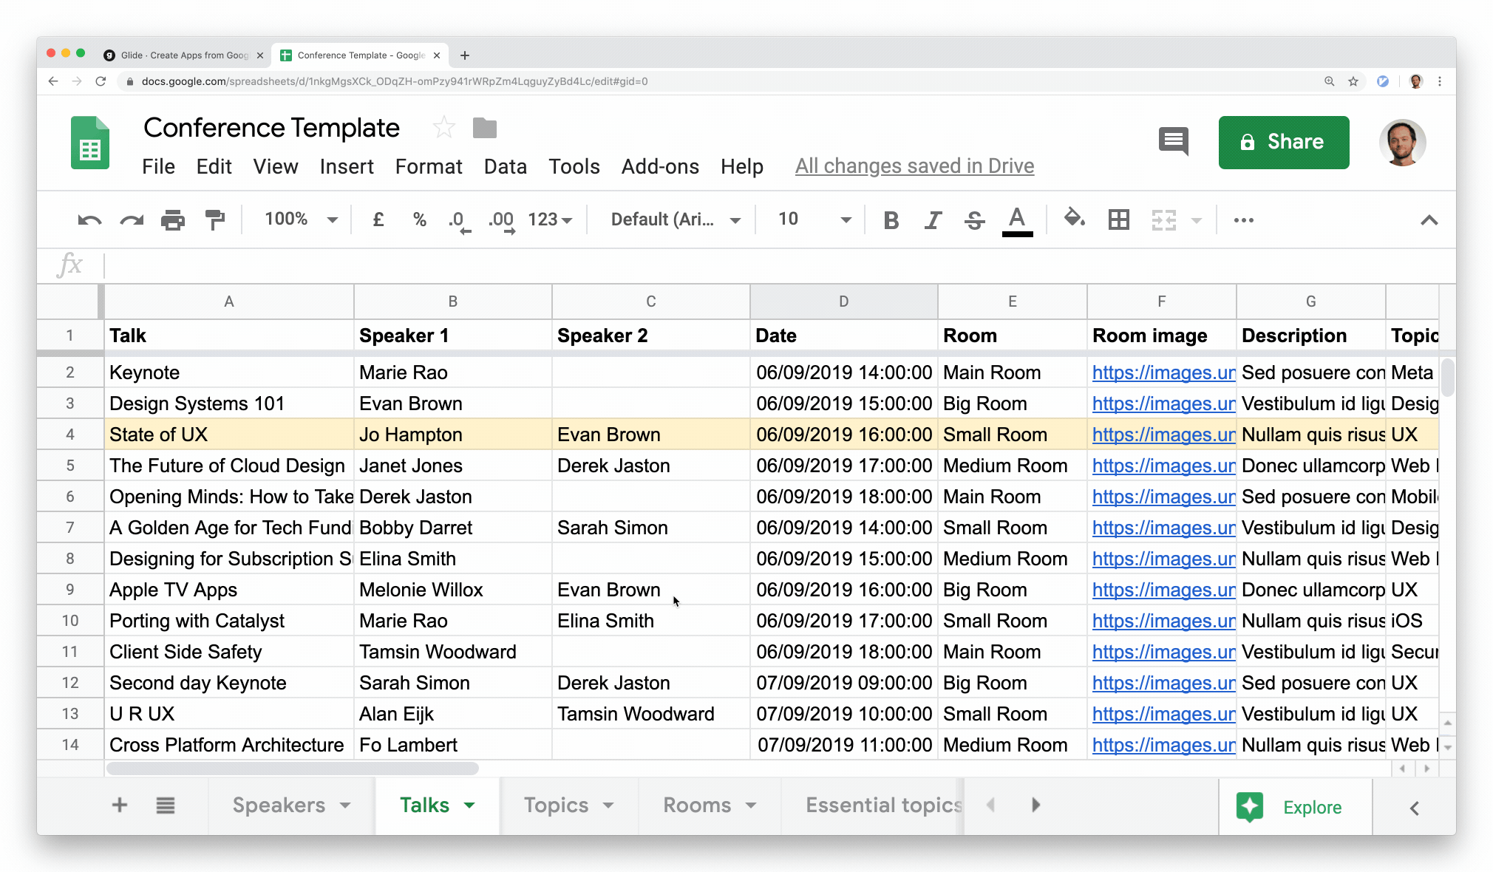Screen dimensions: 1493x872
Task: Click the green Share button
Action: tap(1283, 142)
